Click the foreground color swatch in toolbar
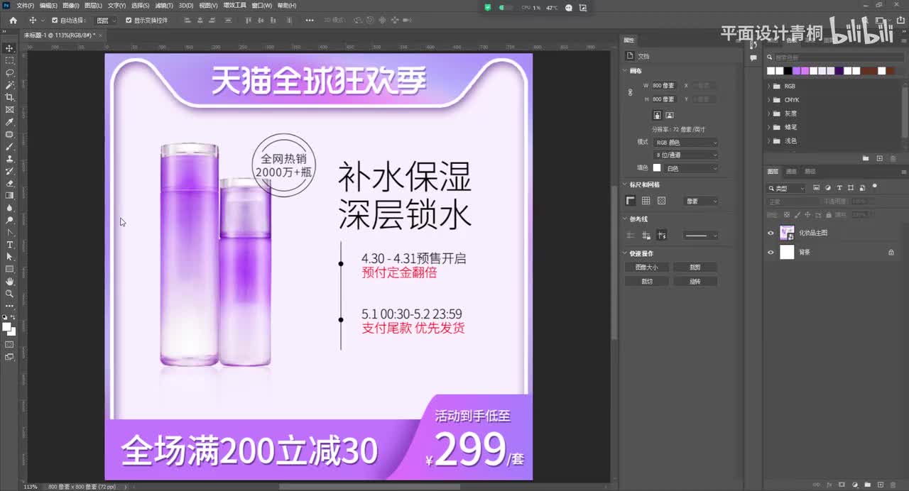The image size is (909, 491). pos(6,327)
